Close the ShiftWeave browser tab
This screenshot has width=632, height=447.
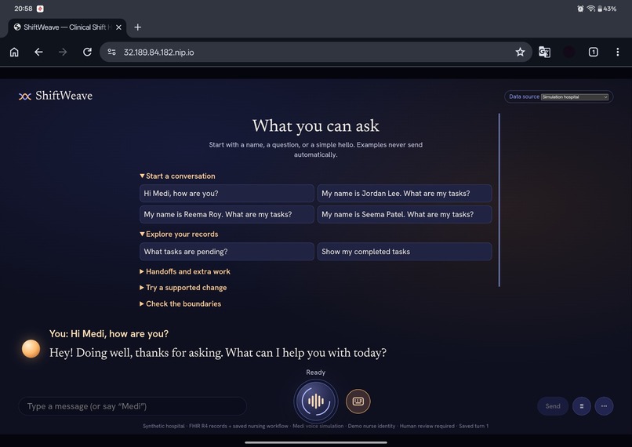pos(118,27)
